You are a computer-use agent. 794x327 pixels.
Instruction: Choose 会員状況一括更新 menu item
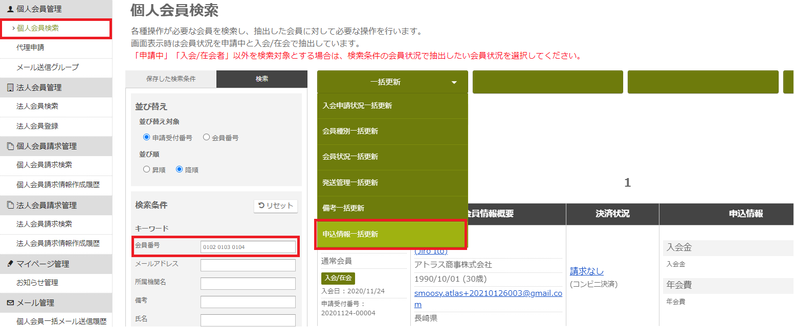pos(392,157)
